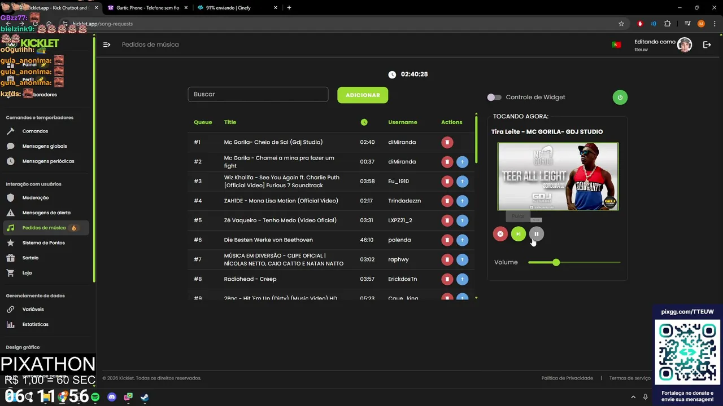The width and height of the screenshot is (723, 406).
Task: Click the red hand adblocker extension icon
Action: pos(640,24)
